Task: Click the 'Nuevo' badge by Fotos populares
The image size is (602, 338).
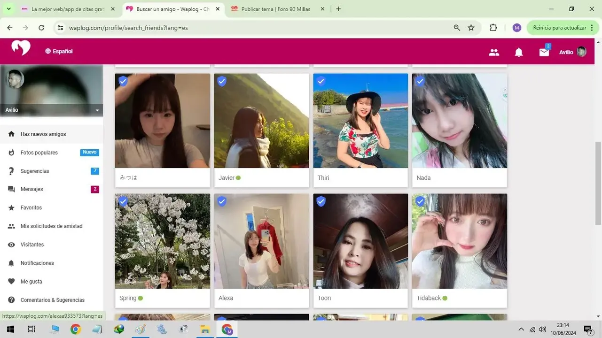Action: pos(89,153)
